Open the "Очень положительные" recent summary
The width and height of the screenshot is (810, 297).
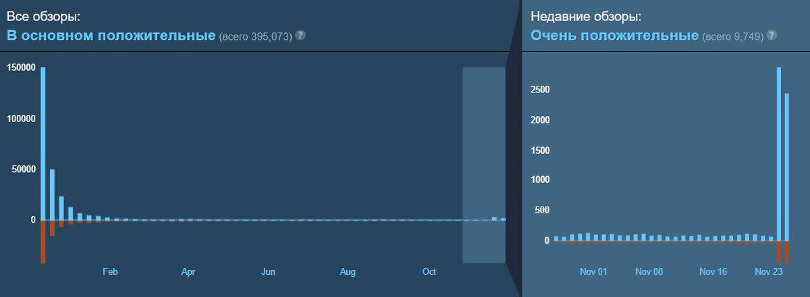[x=614, y=35]
